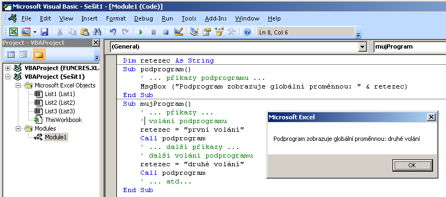Open the File menu
This screenshot has width=446, height=197.
pos(27,18)
